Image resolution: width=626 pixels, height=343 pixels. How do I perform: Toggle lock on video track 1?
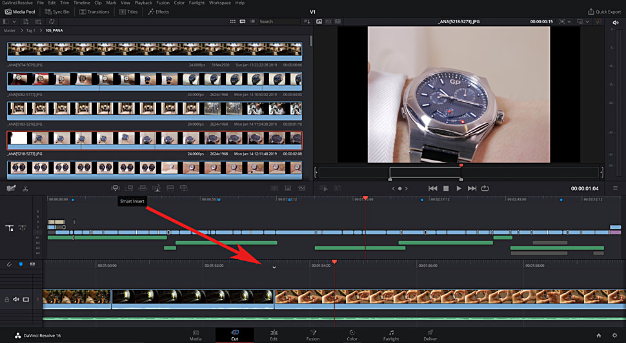coord(6,299)
